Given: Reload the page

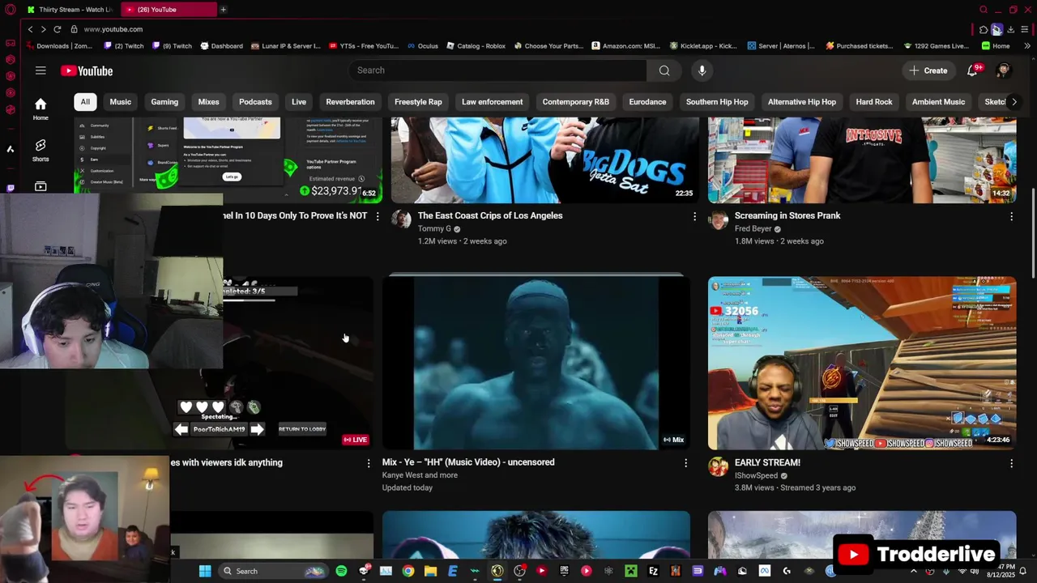Looking at the screenshot, I should tap(57, 29).
